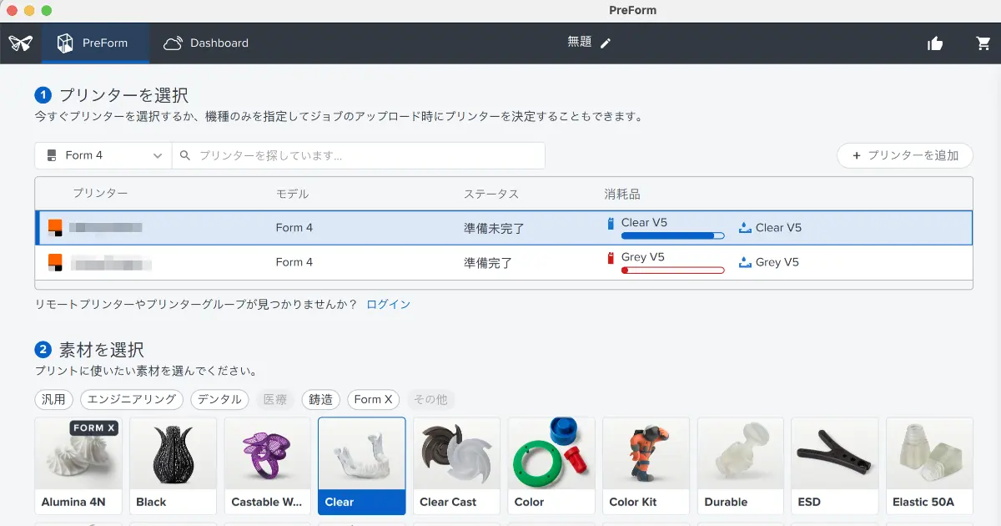
Task: Click the magnifier icon in printer search
Action: click(185, 155)
